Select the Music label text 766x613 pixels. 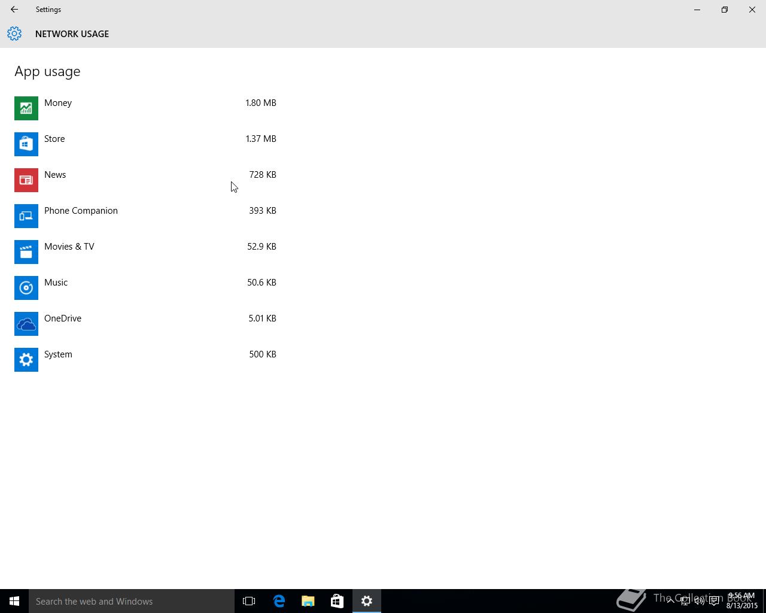click(56, 283)
